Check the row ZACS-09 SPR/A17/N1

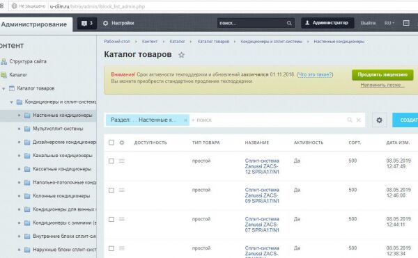[111, 190]
